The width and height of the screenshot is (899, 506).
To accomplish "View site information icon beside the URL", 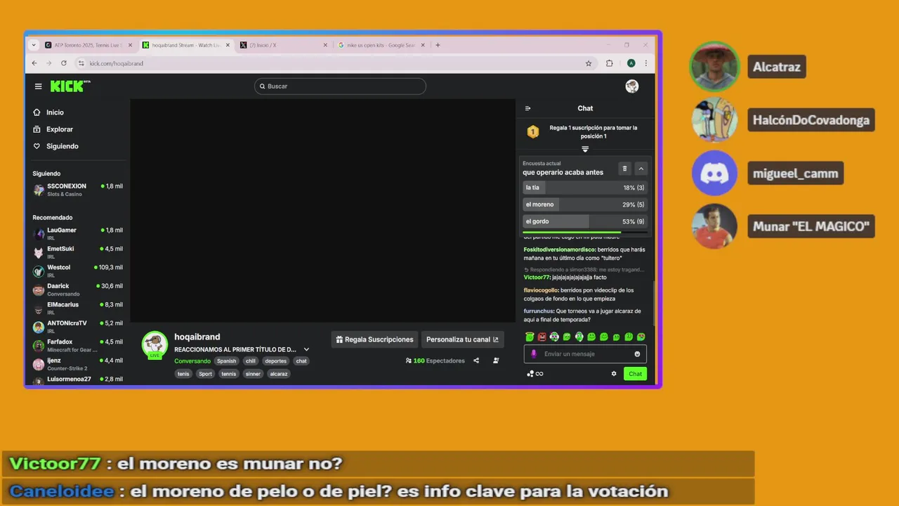I will [81, 63].
